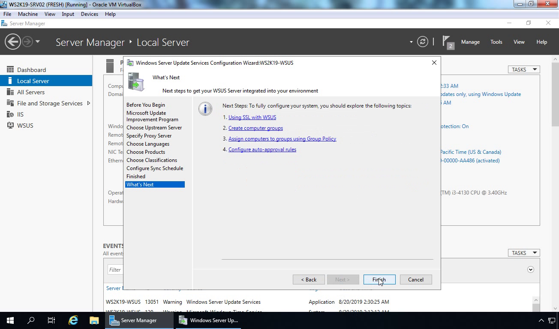Open the Events TASKS dropdown
This screenshot has height=329, width=559.
(x=524, y=253)
